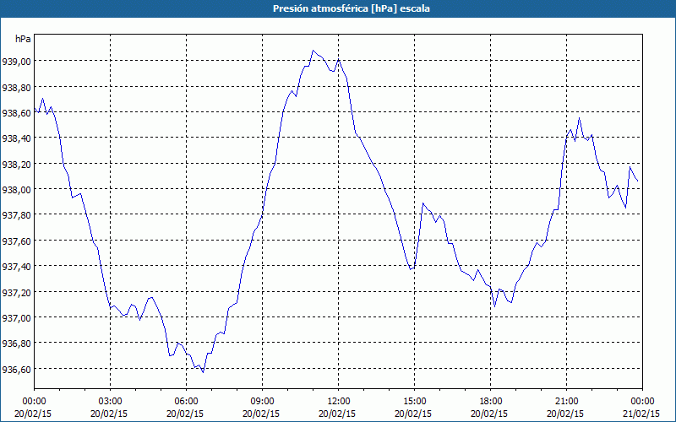Click the 15:00 time axis label
Viewport: 676px width, 422px height.
coord(414,402)
